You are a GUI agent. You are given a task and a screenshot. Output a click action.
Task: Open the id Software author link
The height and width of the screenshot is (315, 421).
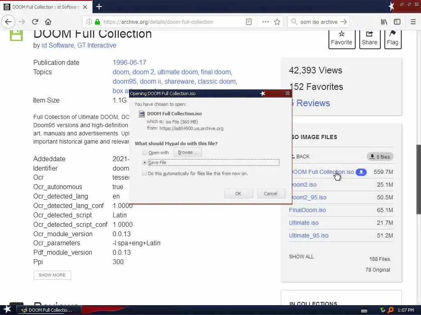pos(58,45)
